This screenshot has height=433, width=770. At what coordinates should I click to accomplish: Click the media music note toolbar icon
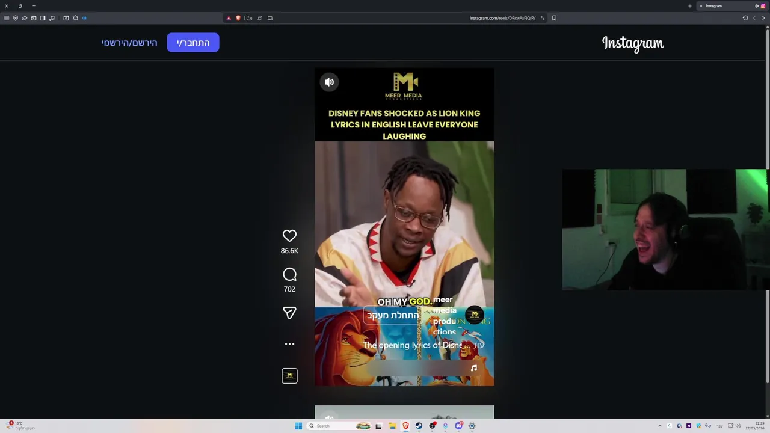(52, 18)
